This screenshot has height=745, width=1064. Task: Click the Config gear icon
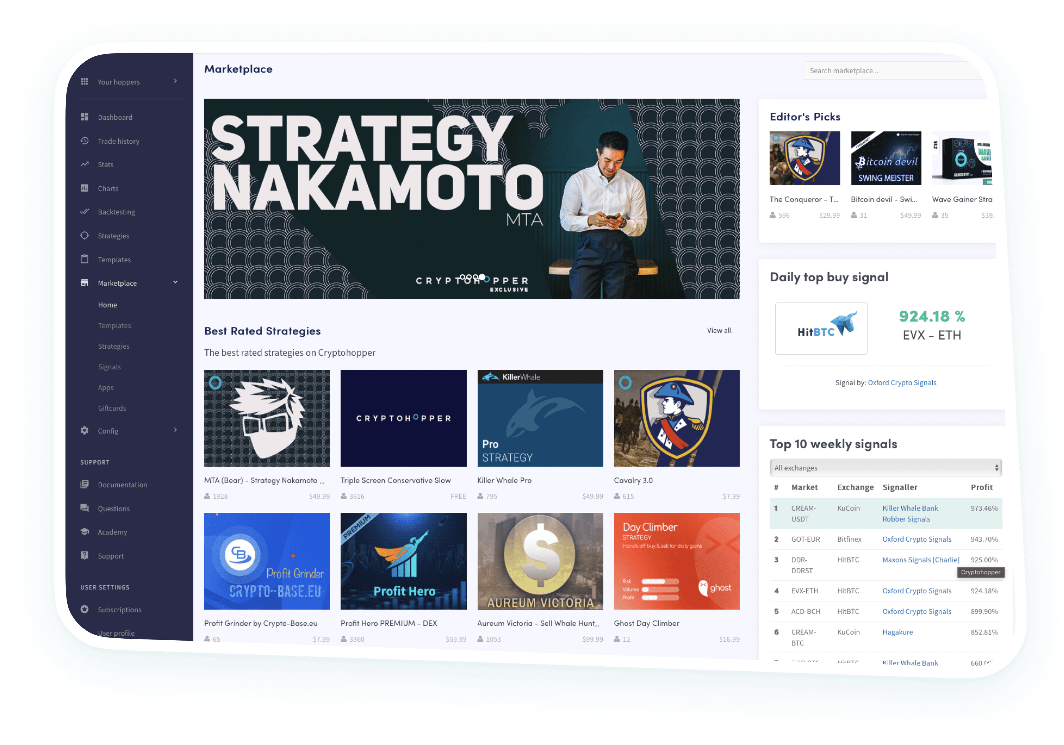pyautogui.click(x=84, y=430)
